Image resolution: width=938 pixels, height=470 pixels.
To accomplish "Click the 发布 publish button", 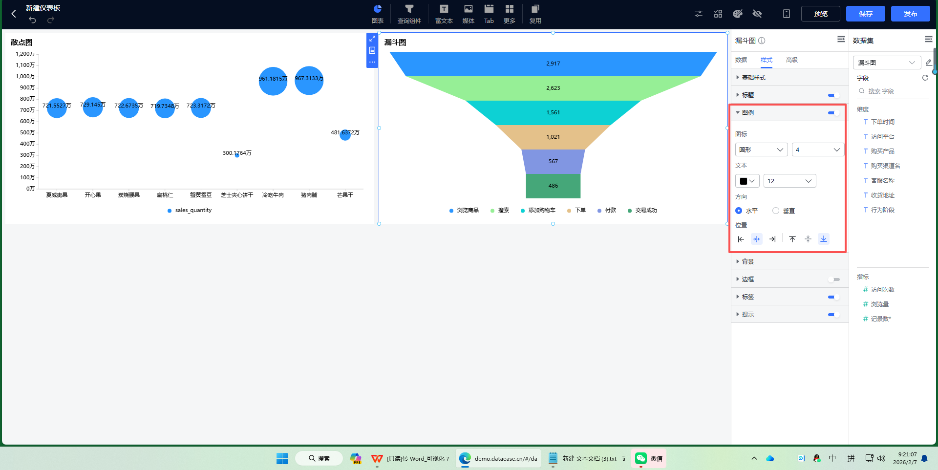I will click(x=911, y=14).
